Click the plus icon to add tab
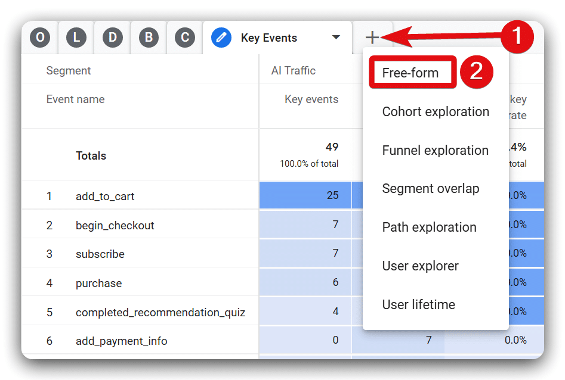 (372, 38)
